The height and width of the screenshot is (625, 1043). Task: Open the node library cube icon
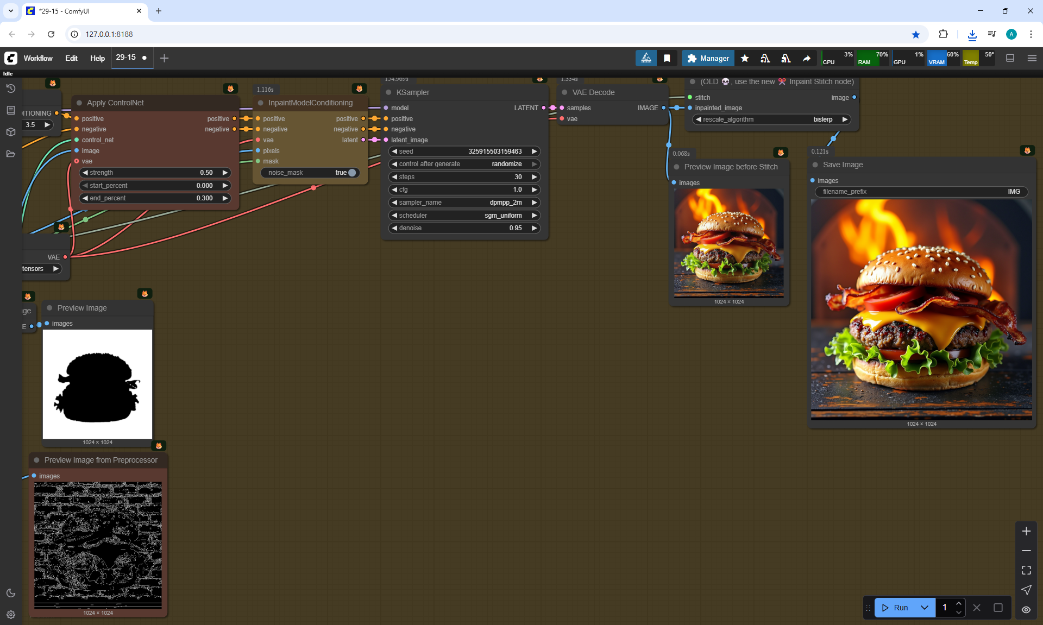click(x=10, y=132)
